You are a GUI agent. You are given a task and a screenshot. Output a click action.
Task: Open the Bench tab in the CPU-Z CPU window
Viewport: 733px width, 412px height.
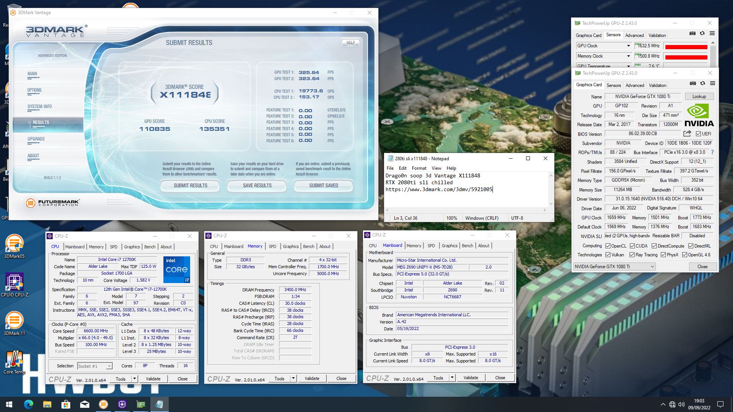[x=150, y=247]
